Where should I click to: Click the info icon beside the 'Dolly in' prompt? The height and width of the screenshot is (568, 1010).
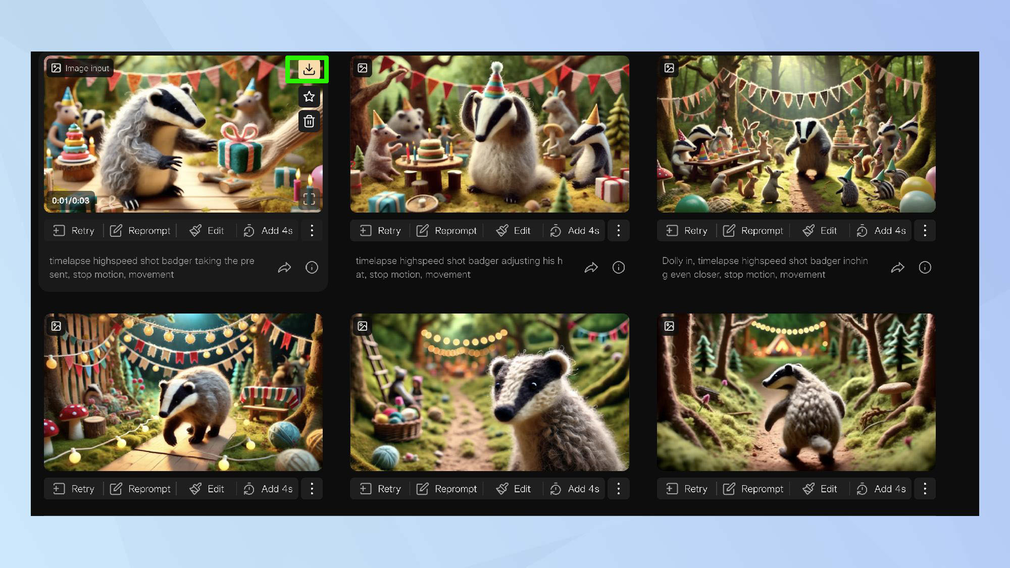[925, 268]
